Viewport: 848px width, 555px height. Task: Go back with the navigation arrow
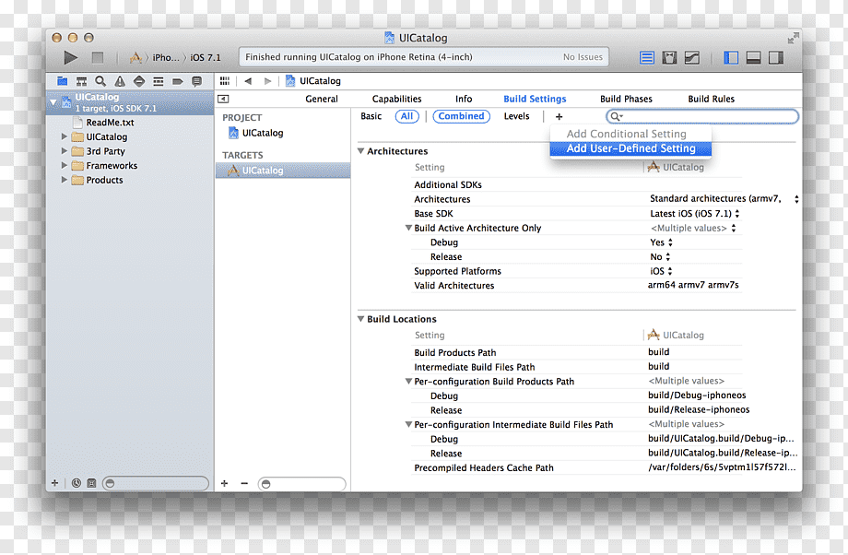coord(248,81)
